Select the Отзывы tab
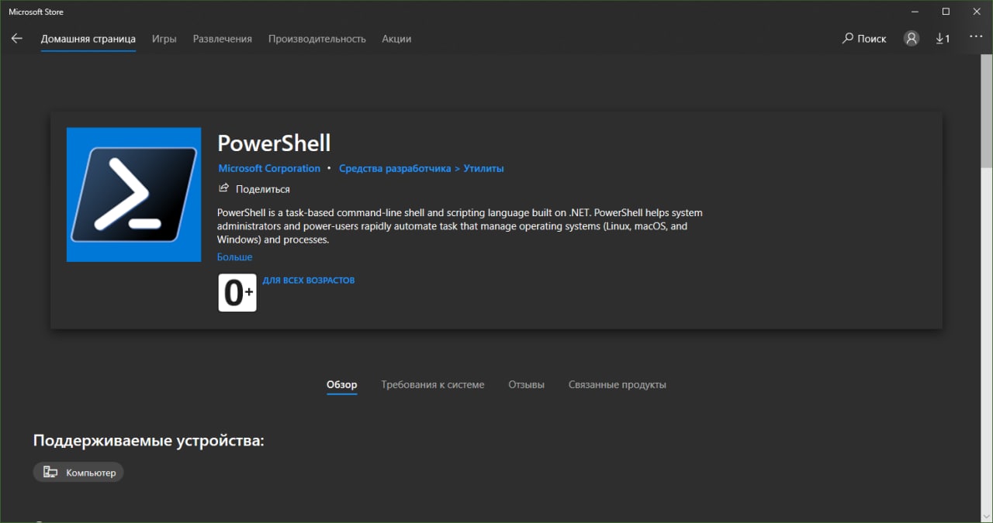Image resolution: width=993 pixels, height=523 pixels. click(x=526, y=384)
